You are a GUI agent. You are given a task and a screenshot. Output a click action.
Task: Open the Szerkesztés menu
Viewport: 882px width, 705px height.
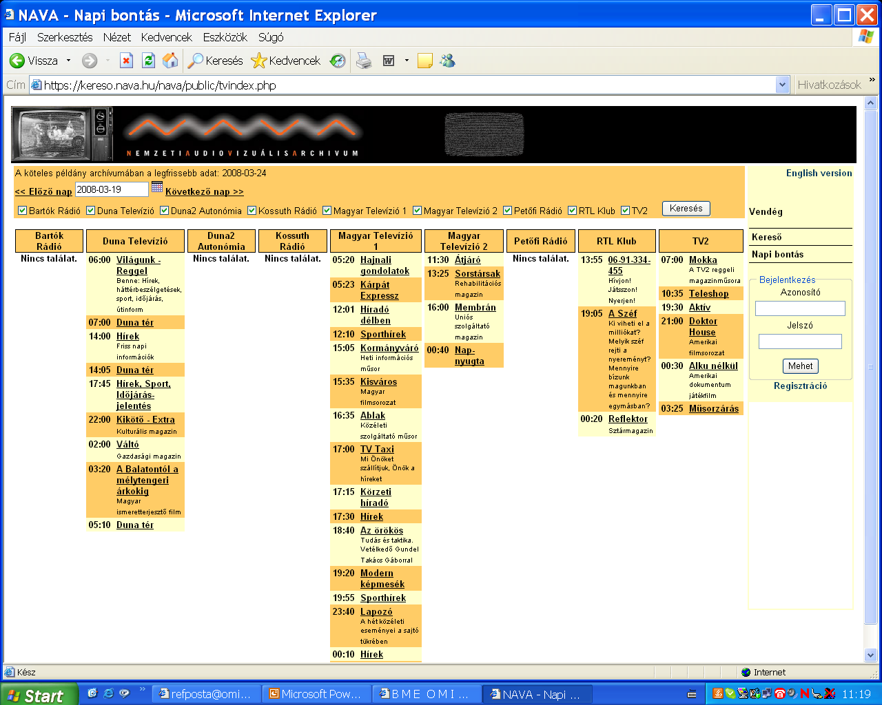[x=65, y=37]
